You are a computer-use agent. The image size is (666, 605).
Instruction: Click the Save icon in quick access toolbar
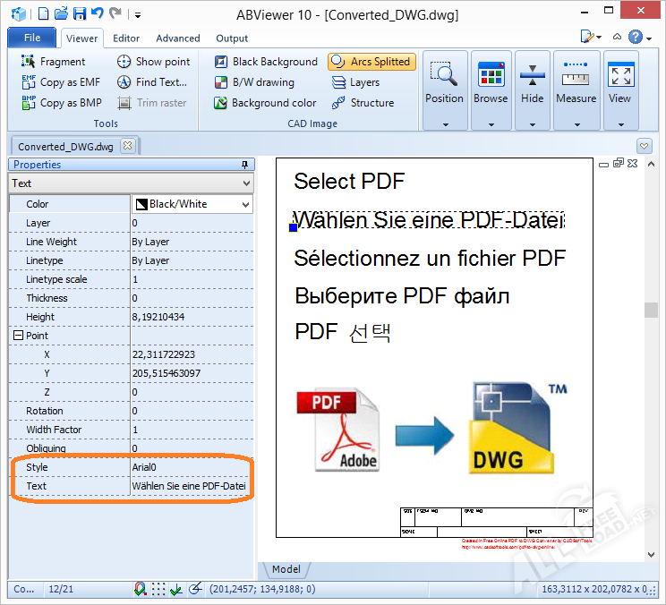(x=80, y=13)
